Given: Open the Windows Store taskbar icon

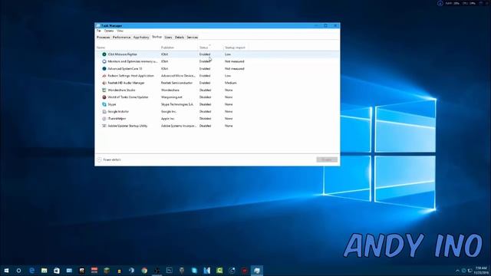Looking at the screenshot, I should click(57, 271).
